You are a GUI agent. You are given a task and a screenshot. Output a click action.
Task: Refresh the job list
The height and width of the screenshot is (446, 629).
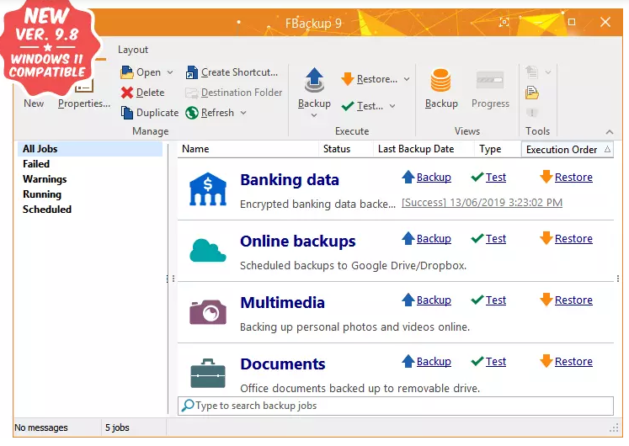point(210,113)
